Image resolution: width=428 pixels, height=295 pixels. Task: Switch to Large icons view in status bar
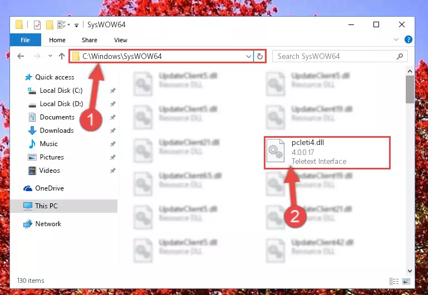(406, 281)
